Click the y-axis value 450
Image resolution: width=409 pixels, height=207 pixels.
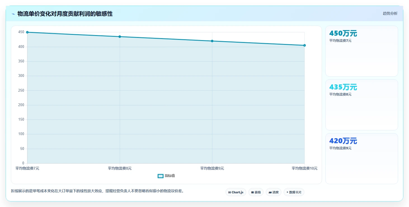tap(21, 32)
